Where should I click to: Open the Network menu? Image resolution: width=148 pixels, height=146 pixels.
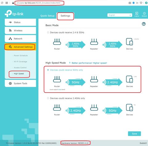point(20,39)
